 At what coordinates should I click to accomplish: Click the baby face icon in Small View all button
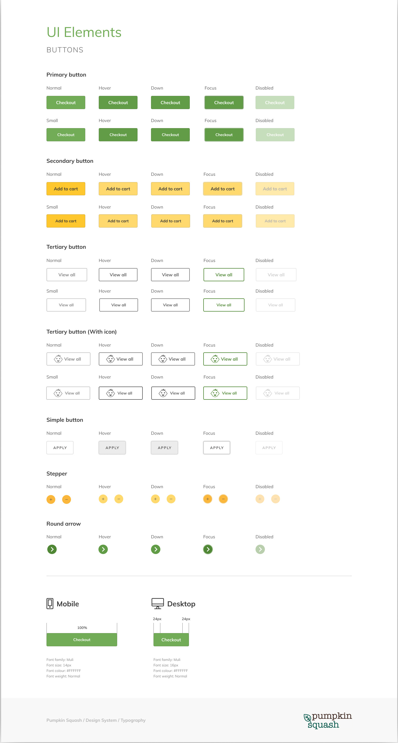(58, 393)
